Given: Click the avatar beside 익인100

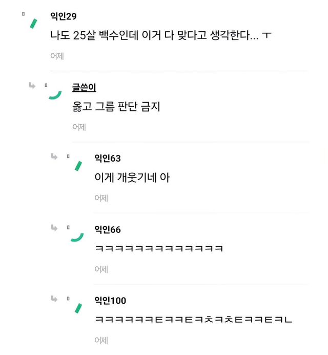Looking at the screenshot, I should [78, 307].
